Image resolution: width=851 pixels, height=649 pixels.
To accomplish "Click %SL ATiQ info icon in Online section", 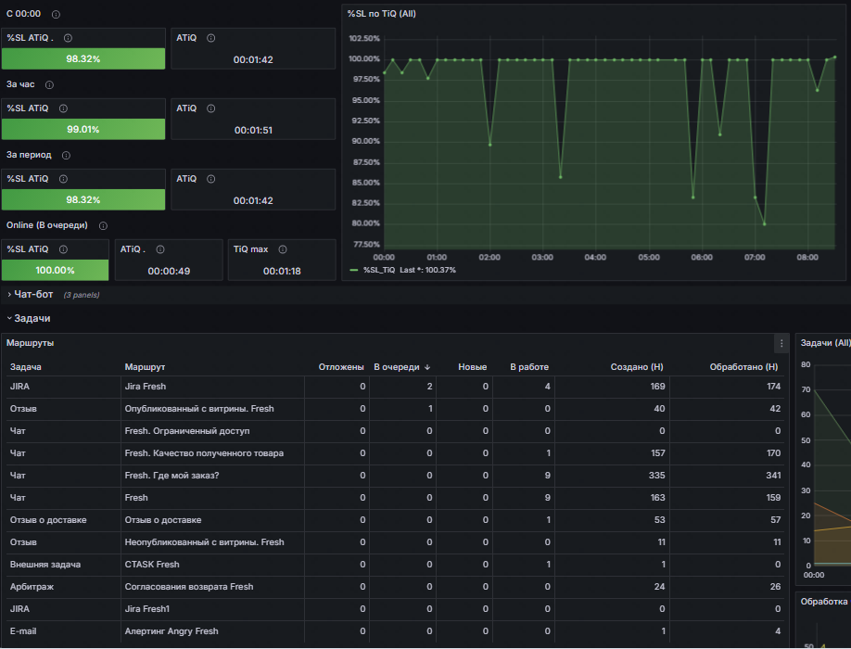I will (x=63, y=249).
